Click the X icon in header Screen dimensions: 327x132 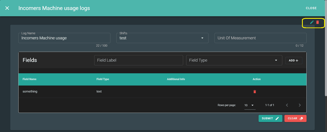pos(7,8)
